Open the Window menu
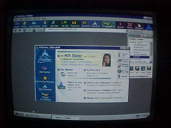This screenshot has width=171, height=128. tap(28, 19)
